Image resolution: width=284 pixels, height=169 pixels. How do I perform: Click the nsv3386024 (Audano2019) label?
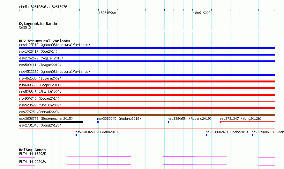pyautogui.click(x=228, y=132)
